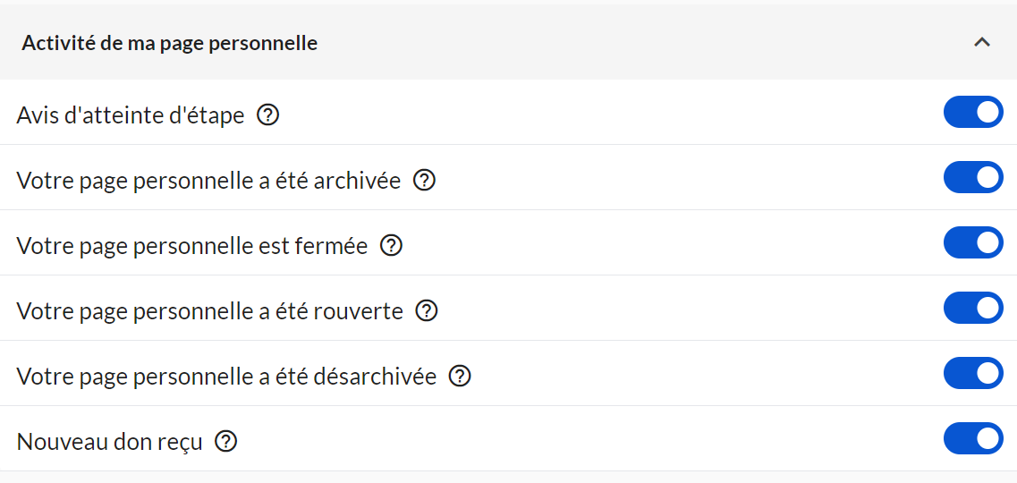Collapse section using the chevron arrow
The height and width of the screenshot is (483, 1017).
[x=982, y=42]
